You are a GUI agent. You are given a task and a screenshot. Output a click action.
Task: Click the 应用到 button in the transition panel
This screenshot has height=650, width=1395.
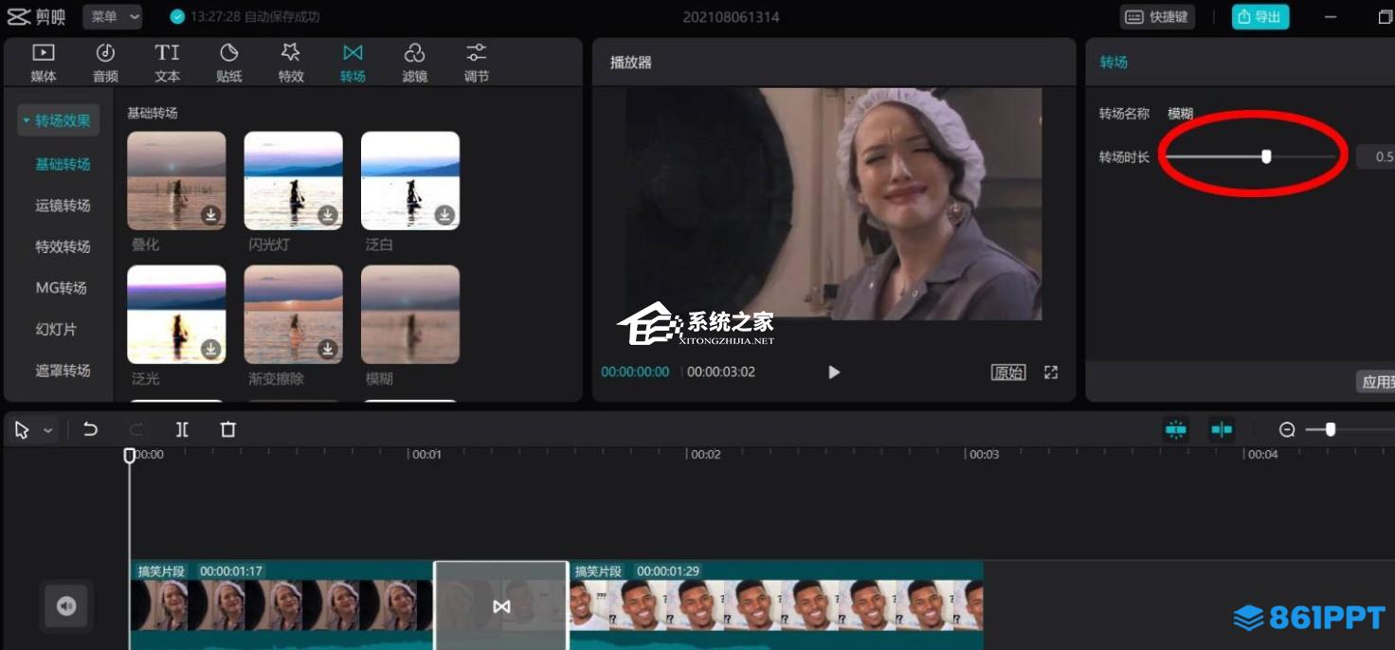1375,382
